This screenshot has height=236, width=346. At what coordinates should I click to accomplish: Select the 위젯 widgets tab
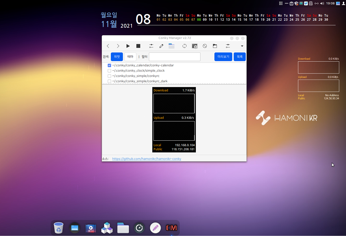tap(117, 56)
